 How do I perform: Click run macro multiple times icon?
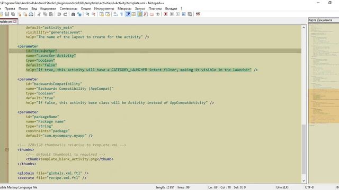point(184,14)
